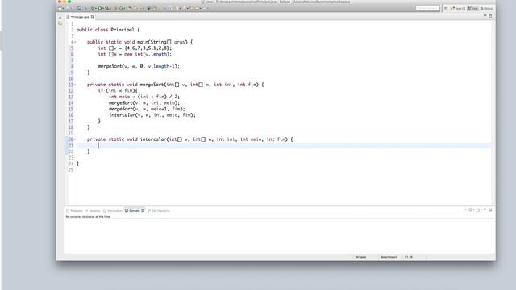Click the 'mergeSort(v, w, ini, meio);' line
Viewport: 516px width, 290px height.
(144, 103)
